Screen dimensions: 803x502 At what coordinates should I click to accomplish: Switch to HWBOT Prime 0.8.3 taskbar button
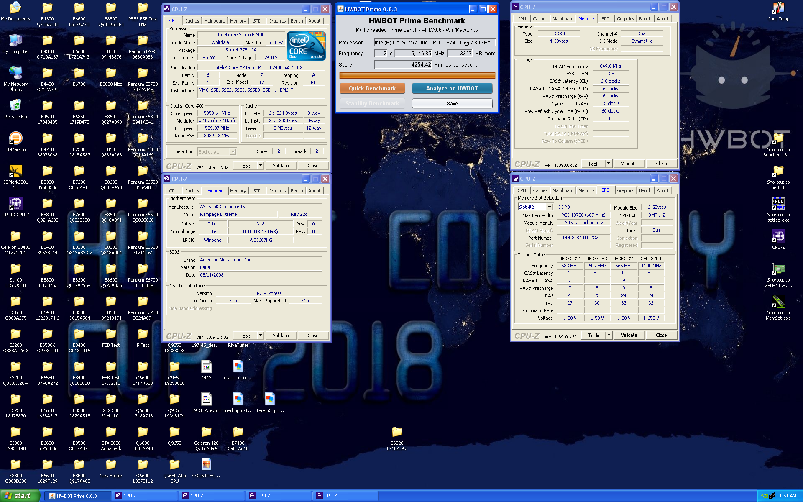click(x=79, y=496)
